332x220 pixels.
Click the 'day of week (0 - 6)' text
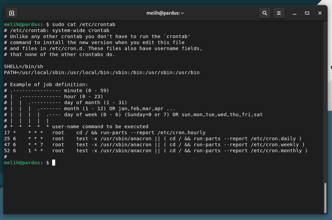tap(93, 115)
